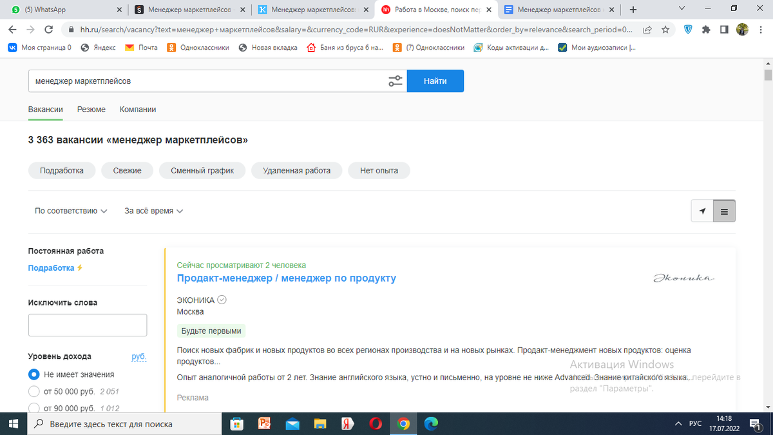Screen dimensions: 773x435
Task: Open a new browser tab
Action: pos(633,10)
